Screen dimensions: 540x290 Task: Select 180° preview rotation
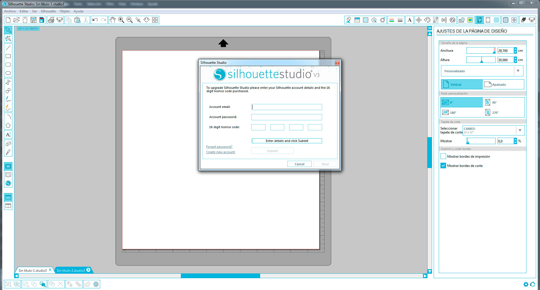(462, 112)
